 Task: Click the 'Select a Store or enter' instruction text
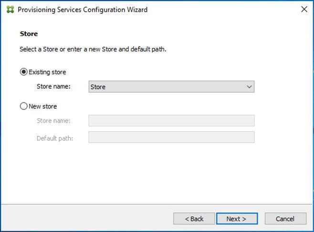[93, 49]
